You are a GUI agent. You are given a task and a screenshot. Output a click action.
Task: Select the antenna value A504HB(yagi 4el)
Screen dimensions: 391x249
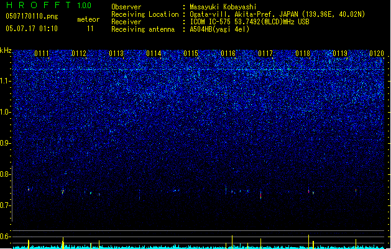(219, 29)
